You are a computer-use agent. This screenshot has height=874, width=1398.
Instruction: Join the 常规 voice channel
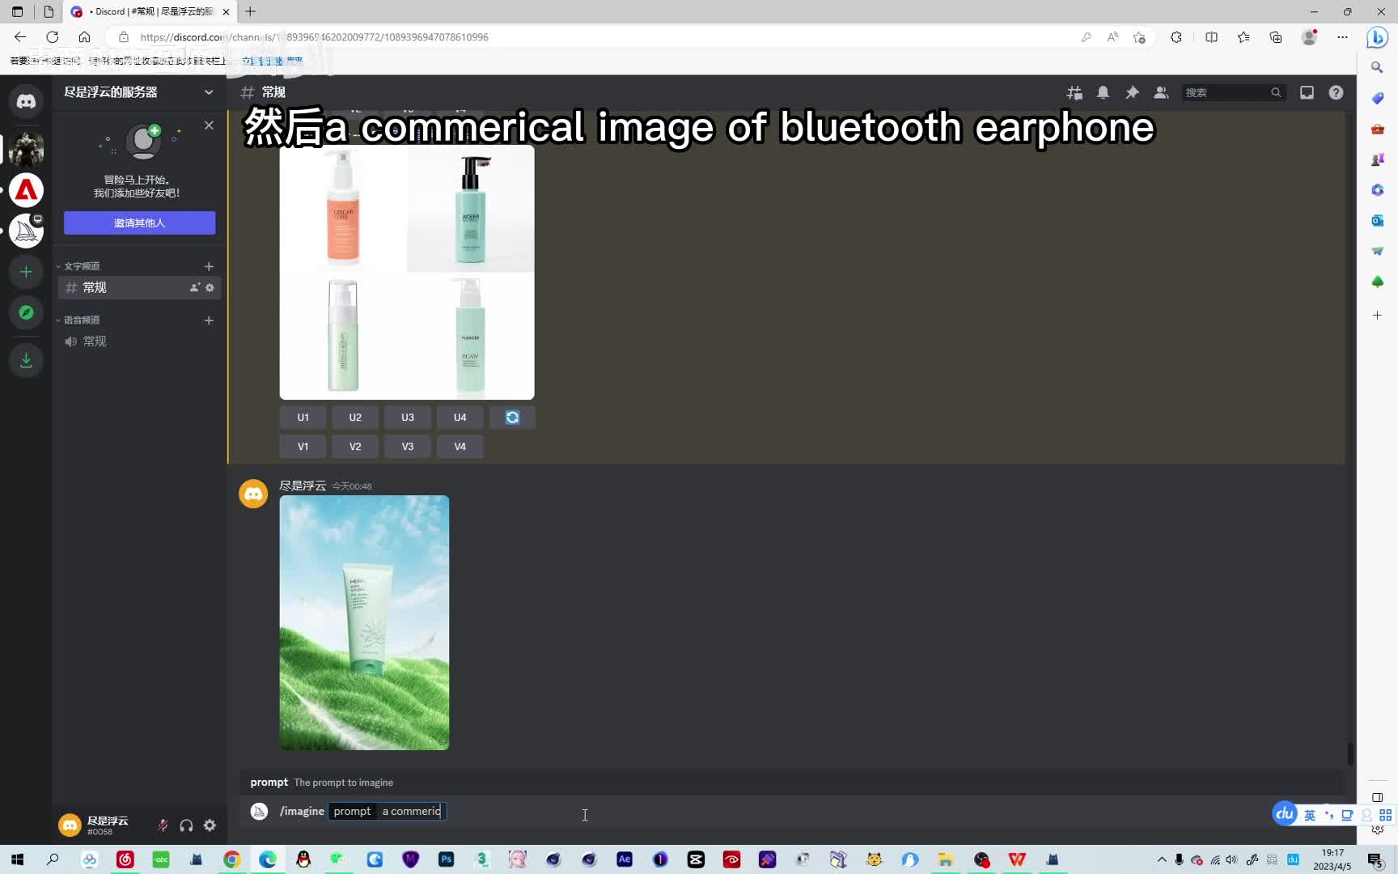pos(95,342)
